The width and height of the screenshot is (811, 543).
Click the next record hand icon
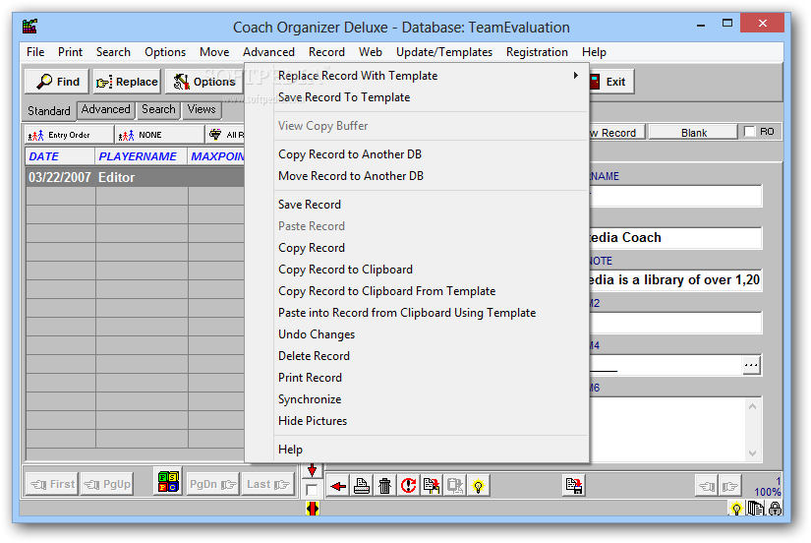[x=729, y=486]
